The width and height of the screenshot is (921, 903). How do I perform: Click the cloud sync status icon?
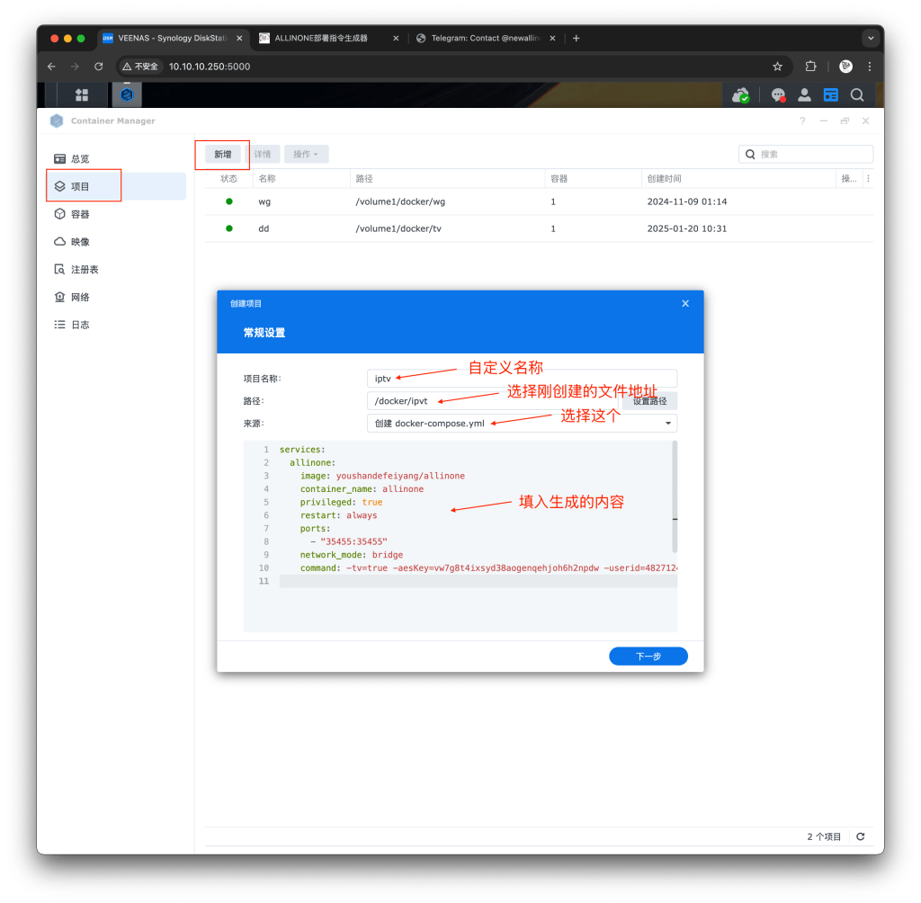coord(741,95)
